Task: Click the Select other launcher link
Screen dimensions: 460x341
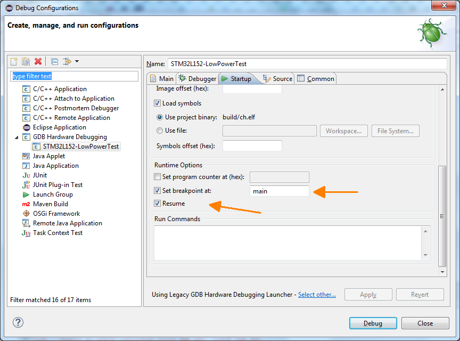Action: click(317, 295)
